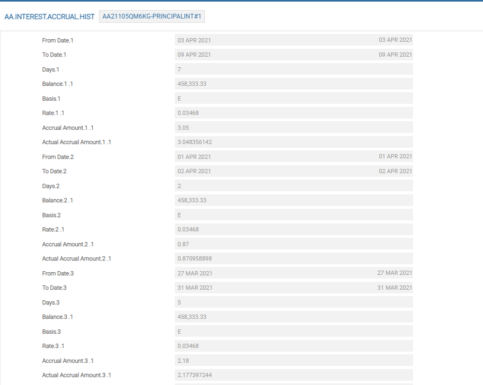The width and height of the screenshot is (483, 385).
Task: Click Accrual Amount.3 .1 field showing 2.18
Action: pyautogui.click(x=293, y=361)
